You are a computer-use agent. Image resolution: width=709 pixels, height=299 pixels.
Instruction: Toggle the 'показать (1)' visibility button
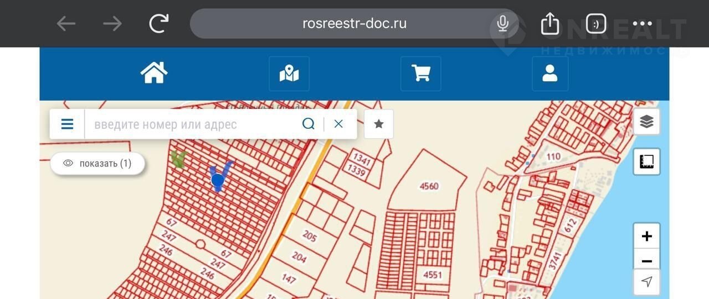coord(98,164)
